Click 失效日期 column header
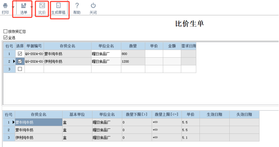279x147 pixels. 244,115
